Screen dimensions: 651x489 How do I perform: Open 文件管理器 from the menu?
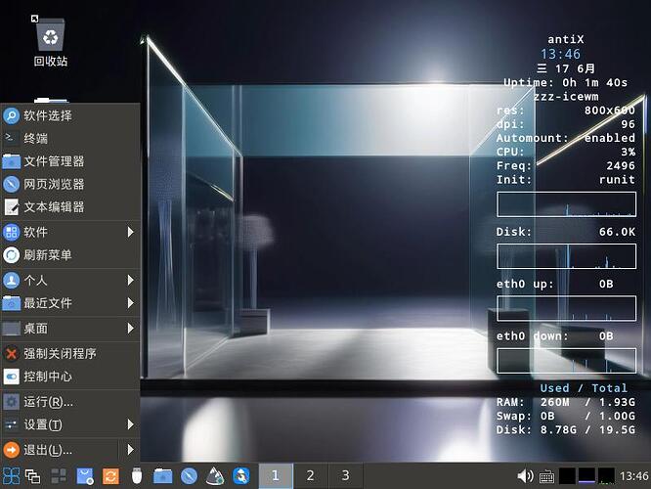click(69, 161)
